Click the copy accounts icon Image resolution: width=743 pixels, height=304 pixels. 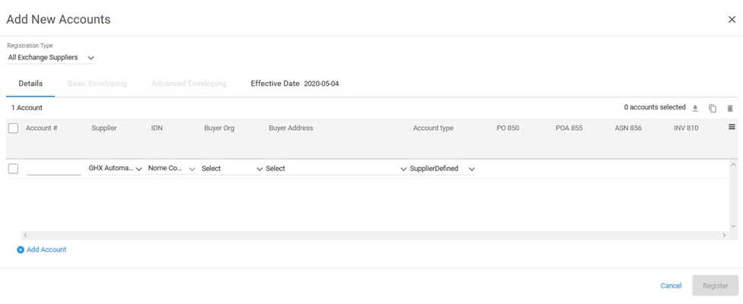[x=713, y=109]
